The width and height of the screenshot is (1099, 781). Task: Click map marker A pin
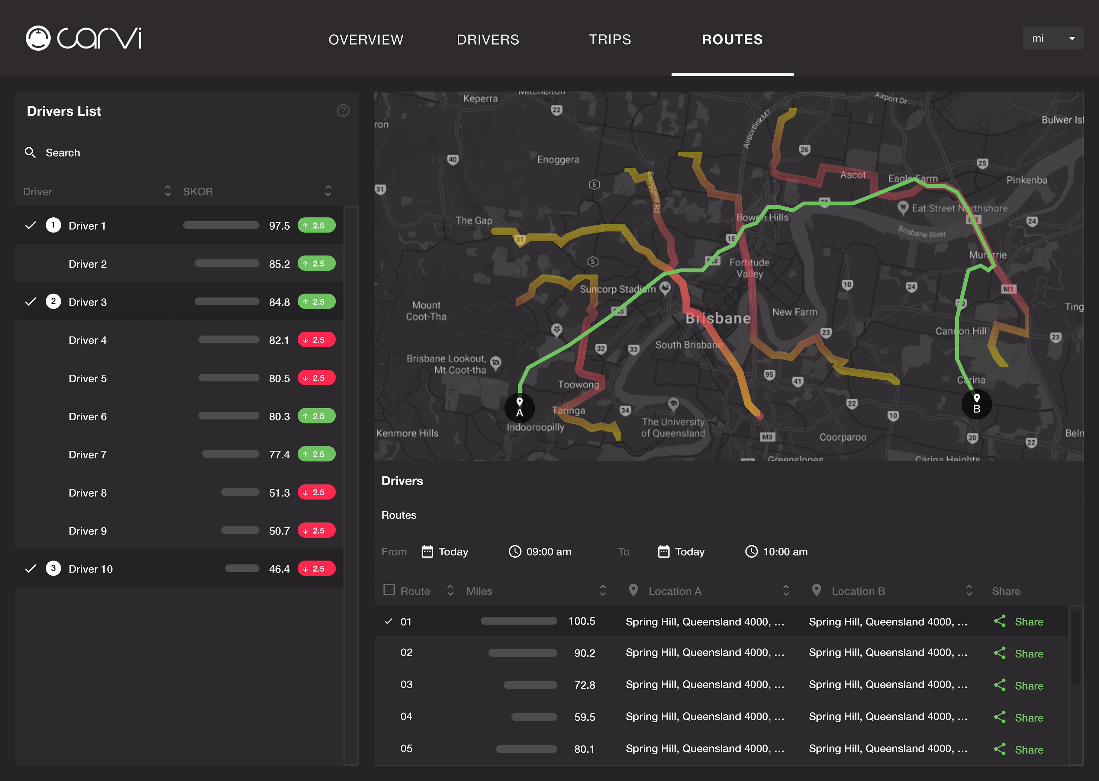click(x=519, y=407)
